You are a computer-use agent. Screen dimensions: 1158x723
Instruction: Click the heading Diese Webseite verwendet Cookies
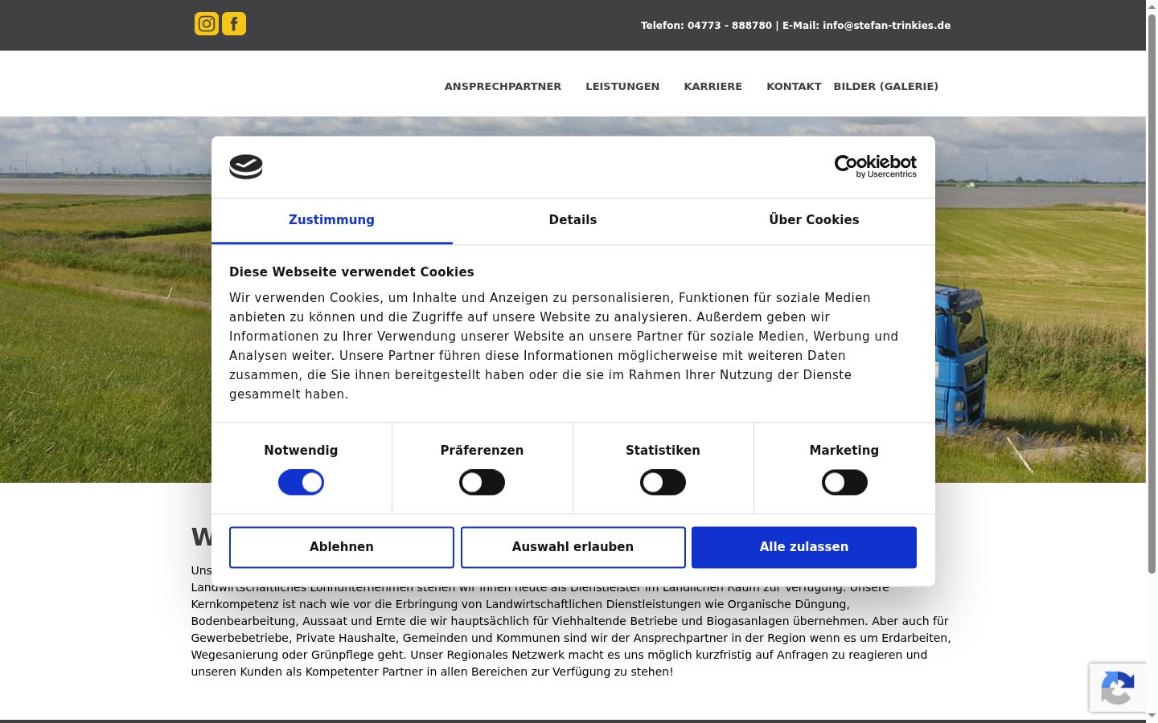pos(351,272)
